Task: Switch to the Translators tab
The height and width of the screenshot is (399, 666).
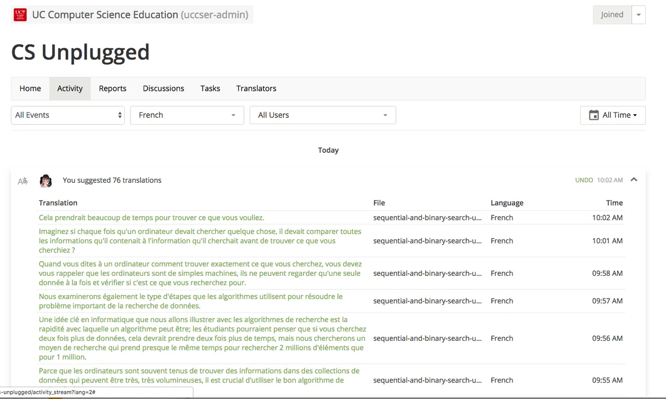Action: [256, 88]
